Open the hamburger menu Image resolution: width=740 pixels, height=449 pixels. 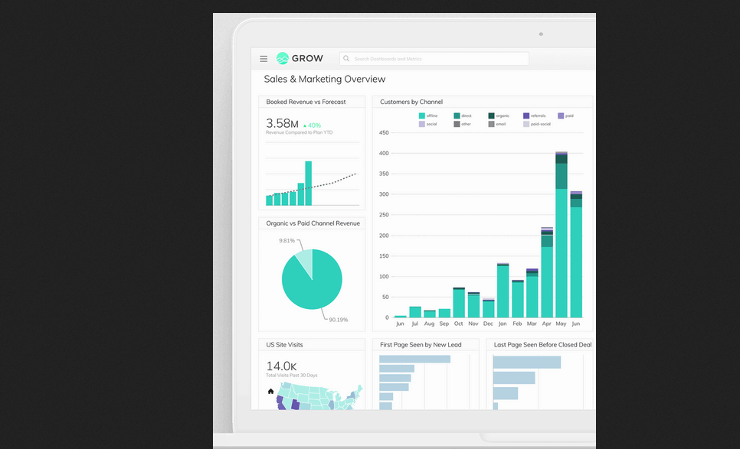pyautogui.click(x=264, y=59)
